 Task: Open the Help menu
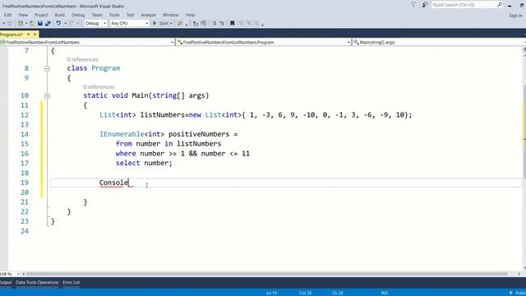click(190, 15)
